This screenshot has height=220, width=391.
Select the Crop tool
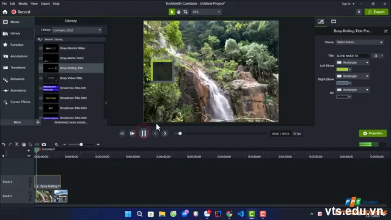tap(185, 12)
